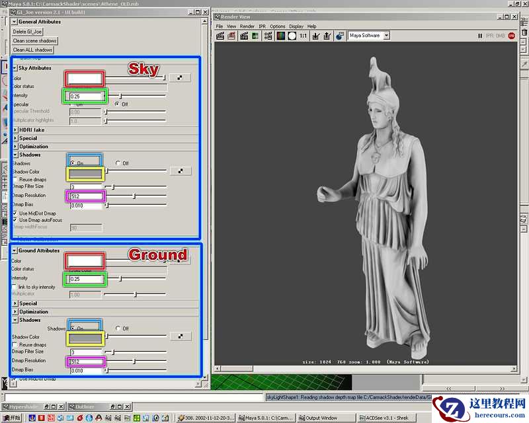529x423 pixels.
Task: Click the checker map button beside Sky Color
Action: pos(180,78)
